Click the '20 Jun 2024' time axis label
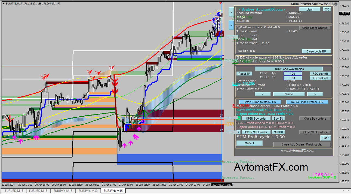The width and height of the screenshot is (351, 194). point(8,185)
